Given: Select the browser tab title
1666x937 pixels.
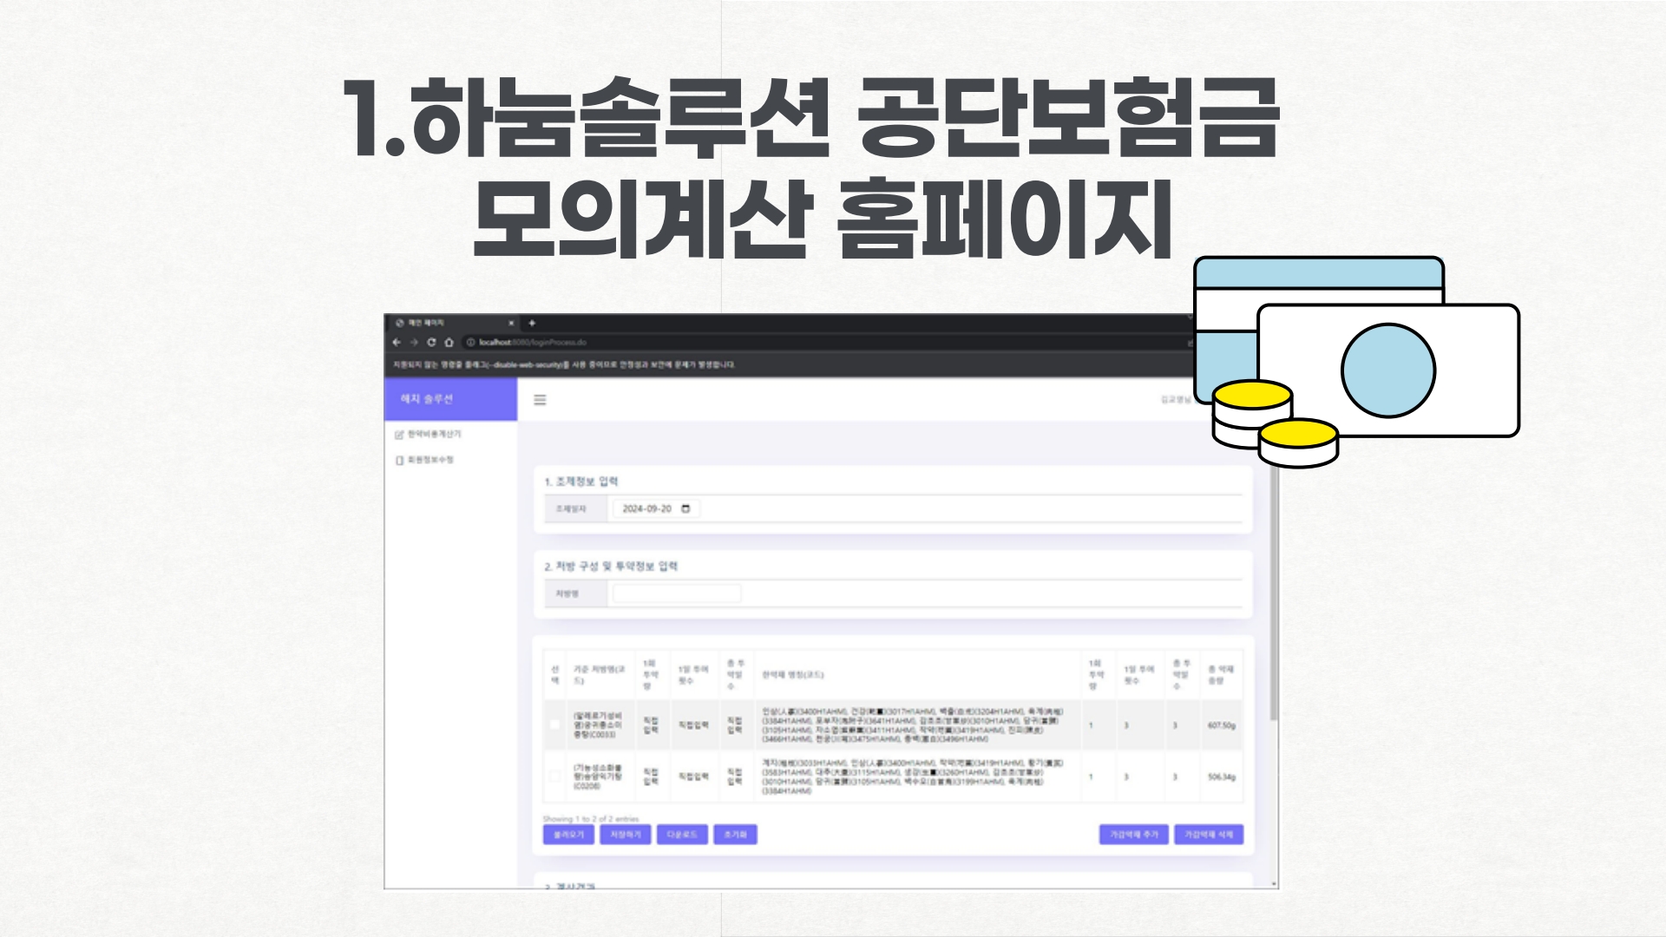Looking at the screenshot, I should (426, 323).
